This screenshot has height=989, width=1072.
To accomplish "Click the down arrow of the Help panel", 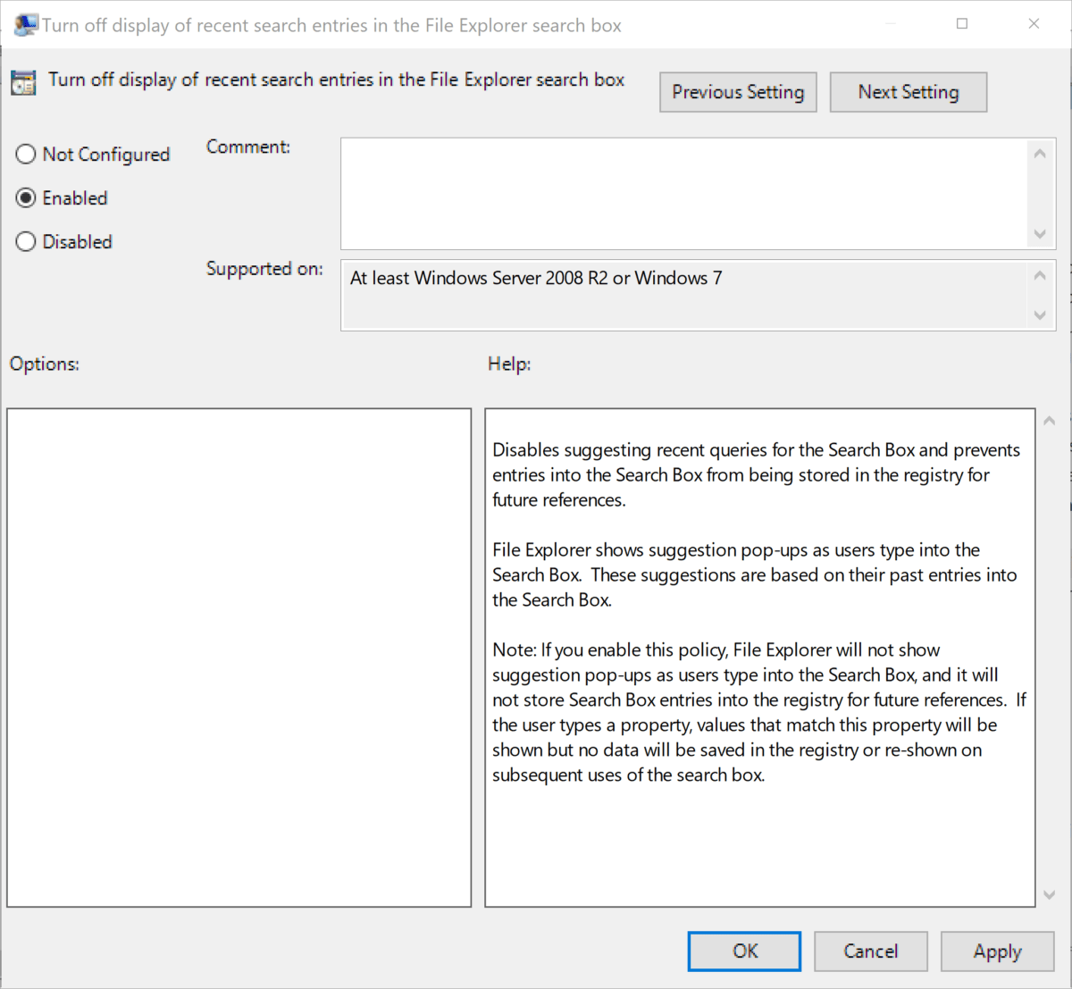I will pyautogui.click(x=1050, y=894).
